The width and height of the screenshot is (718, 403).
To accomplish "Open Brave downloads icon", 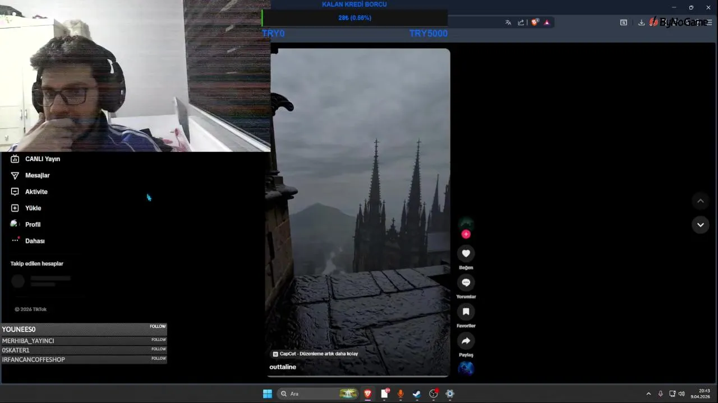I will (x=641, y=22).
